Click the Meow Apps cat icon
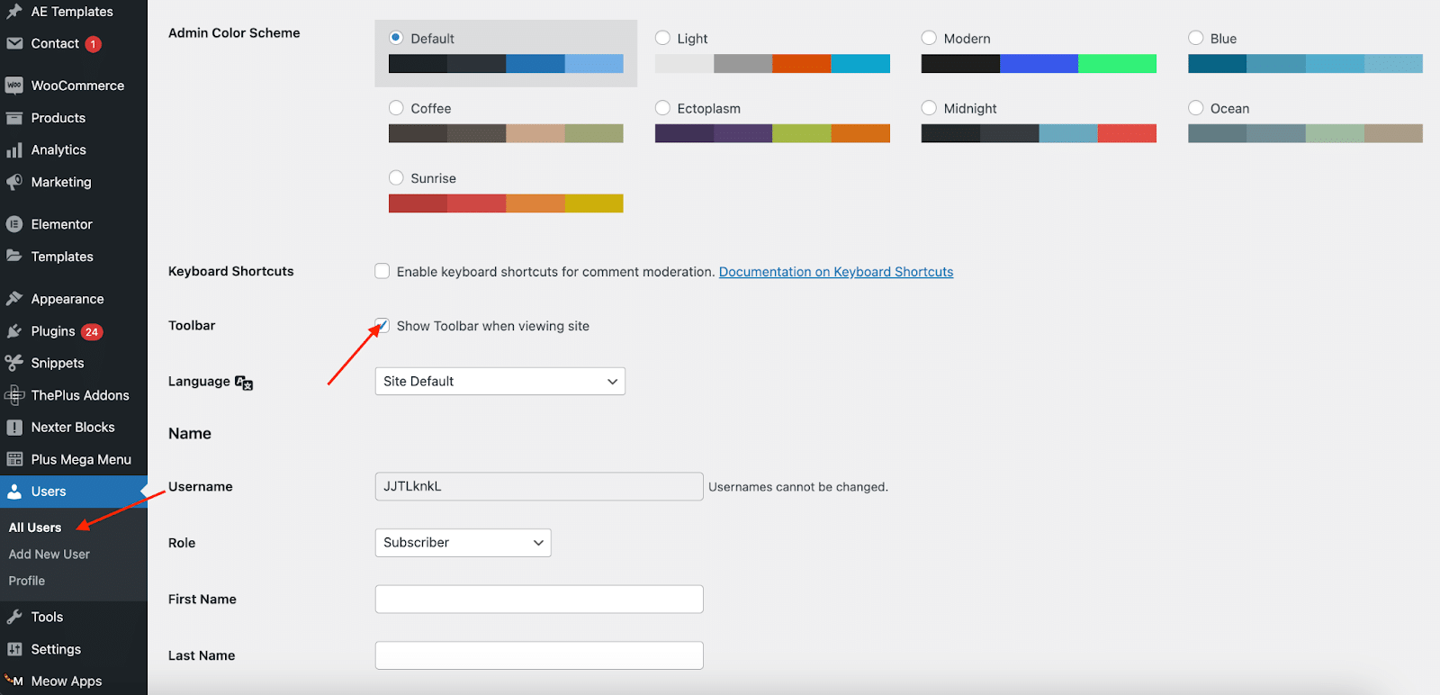Screen dimensions: 1440x695 click(14, 681)
